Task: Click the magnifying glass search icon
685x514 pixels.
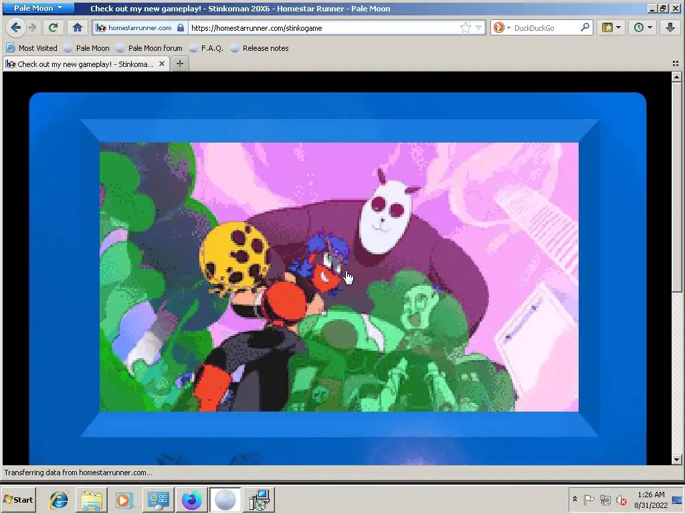Action: click(585, 27)
